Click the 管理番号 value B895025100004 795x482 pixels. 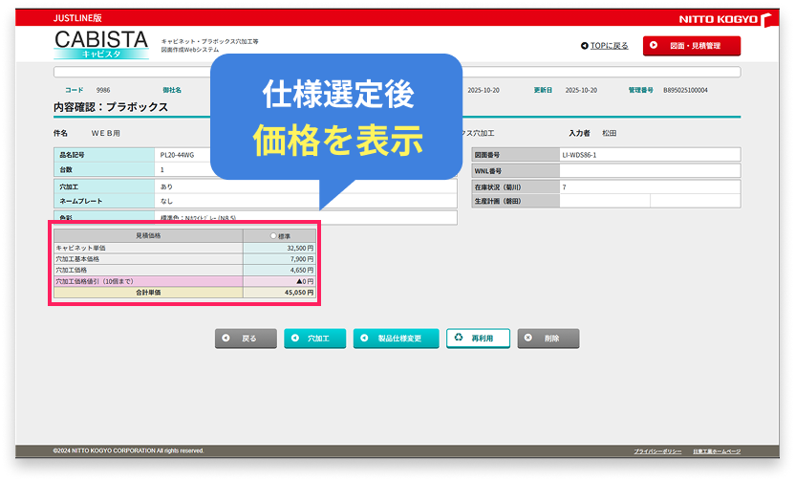point(685,90)
